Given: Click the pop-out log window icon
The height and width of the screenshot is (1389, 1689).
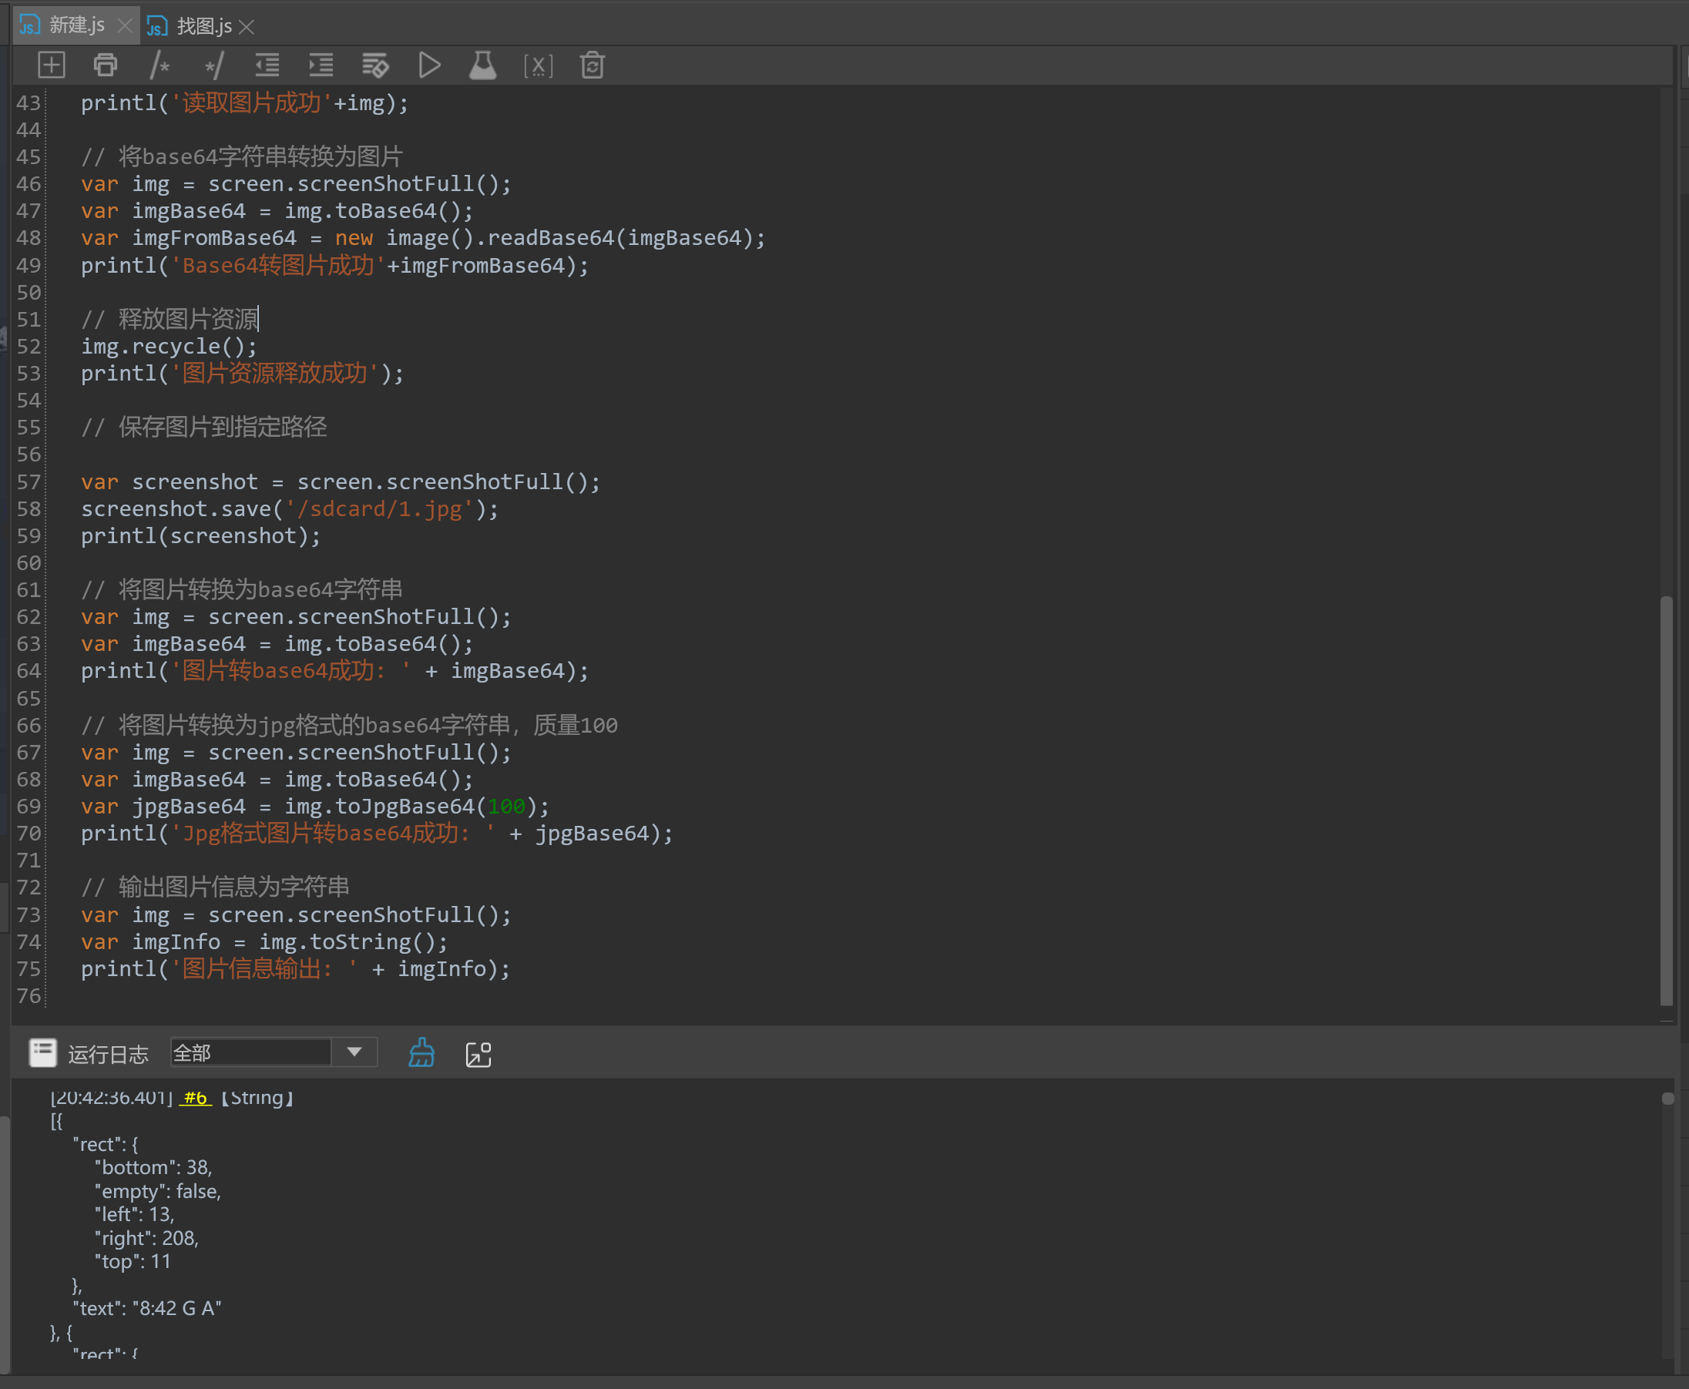Looking at the screenshot, I should click(478, 1054).
